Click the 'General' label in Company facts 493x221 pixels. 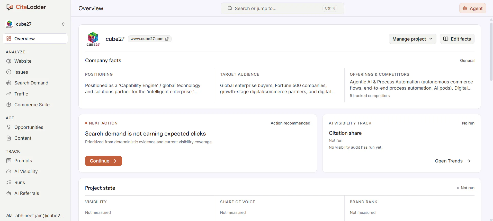(467, 61)
